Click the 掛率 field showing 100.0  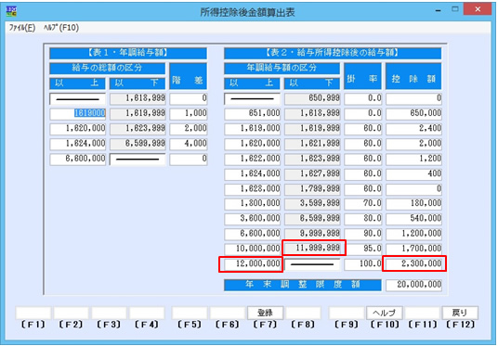363,263
